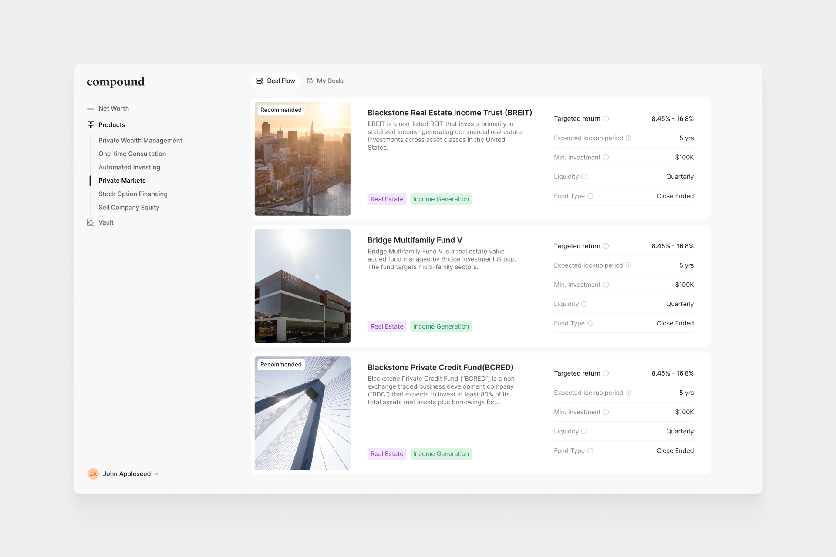This screenshot has height=557, width=836.
Task: Click the Net Worth list icon
Action: click(x=91, y=109)
